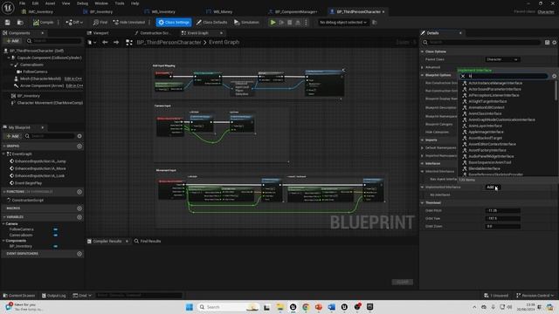Open the Content Drawer
Viewport: 559px width, 314px height.
19,296
